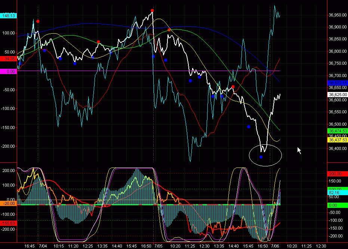Click the 36,600.00 price label
This screenshot has width=348, height=249.
pos(338,100)
